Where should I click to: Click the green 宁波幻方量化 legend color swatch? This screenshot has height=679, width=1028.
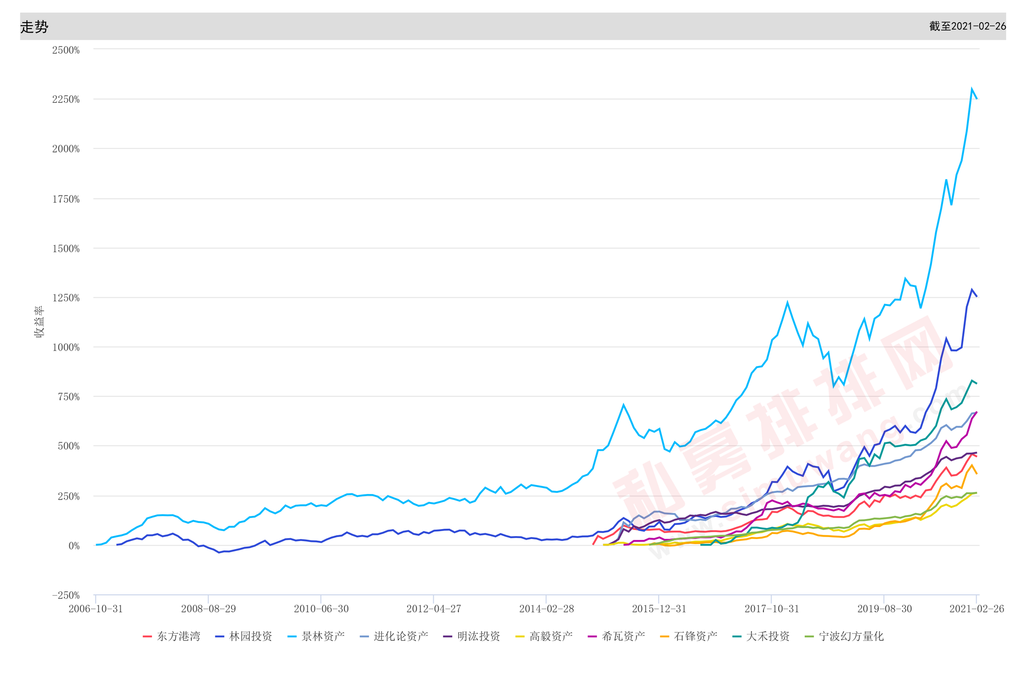[x=809, y=637]
